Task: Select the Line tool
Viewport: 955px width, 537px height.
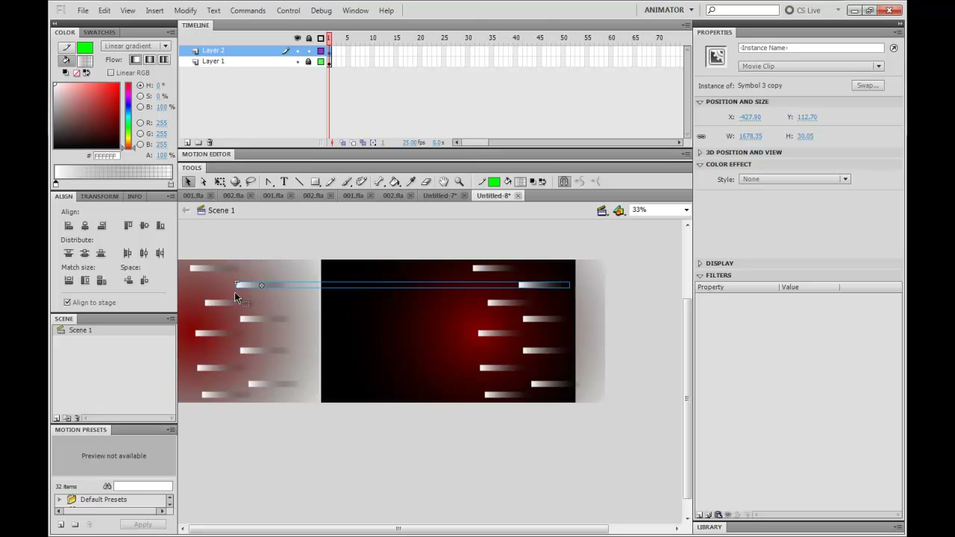Action: point(299,181)
